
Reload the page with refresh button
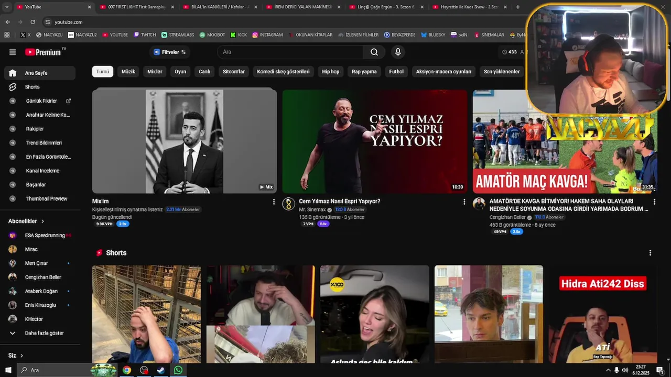[33, 22]
